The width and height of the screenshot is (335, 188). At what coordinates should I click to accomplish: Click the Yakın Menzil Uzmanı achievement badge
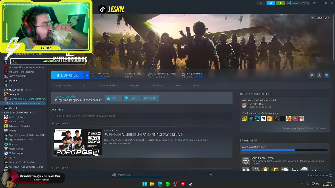pyautogui.click(x=246, y=160)
